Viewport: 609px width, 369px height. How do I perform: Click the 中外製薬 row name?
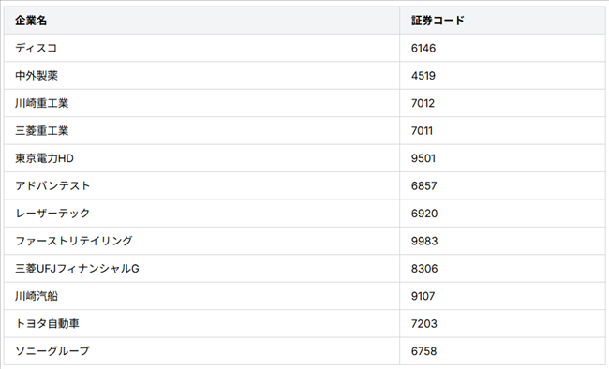point(37,76)
